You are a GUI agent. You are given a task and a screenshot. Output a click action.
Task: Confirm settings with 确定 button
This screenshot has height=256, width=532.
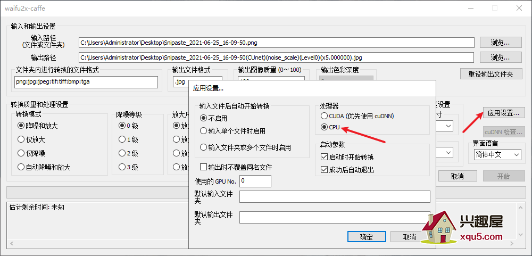[x=367, y=237]
